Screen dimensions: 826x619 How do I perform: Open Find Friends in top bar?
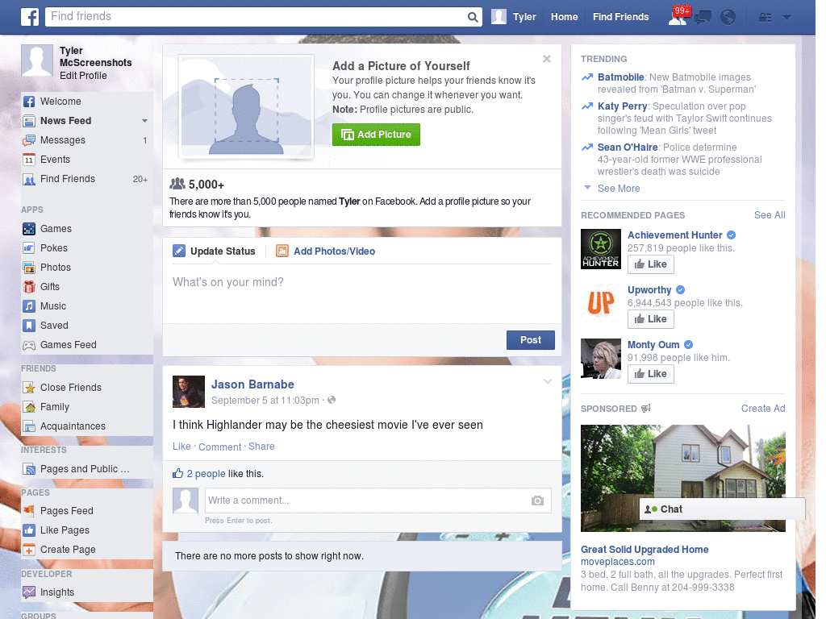coord(620,17)
